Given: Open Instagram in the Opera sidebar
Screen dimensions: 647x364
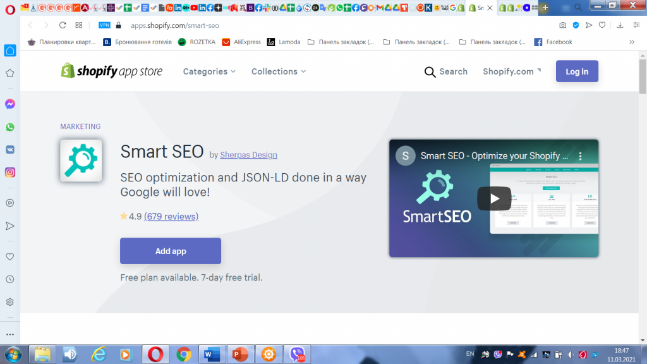Looking at the screenshot, I should [x=10, y=173].
